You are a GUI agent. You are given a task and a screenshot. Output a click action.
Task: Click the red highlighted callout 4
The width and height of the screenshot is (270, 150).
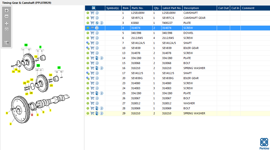point(32,115)
